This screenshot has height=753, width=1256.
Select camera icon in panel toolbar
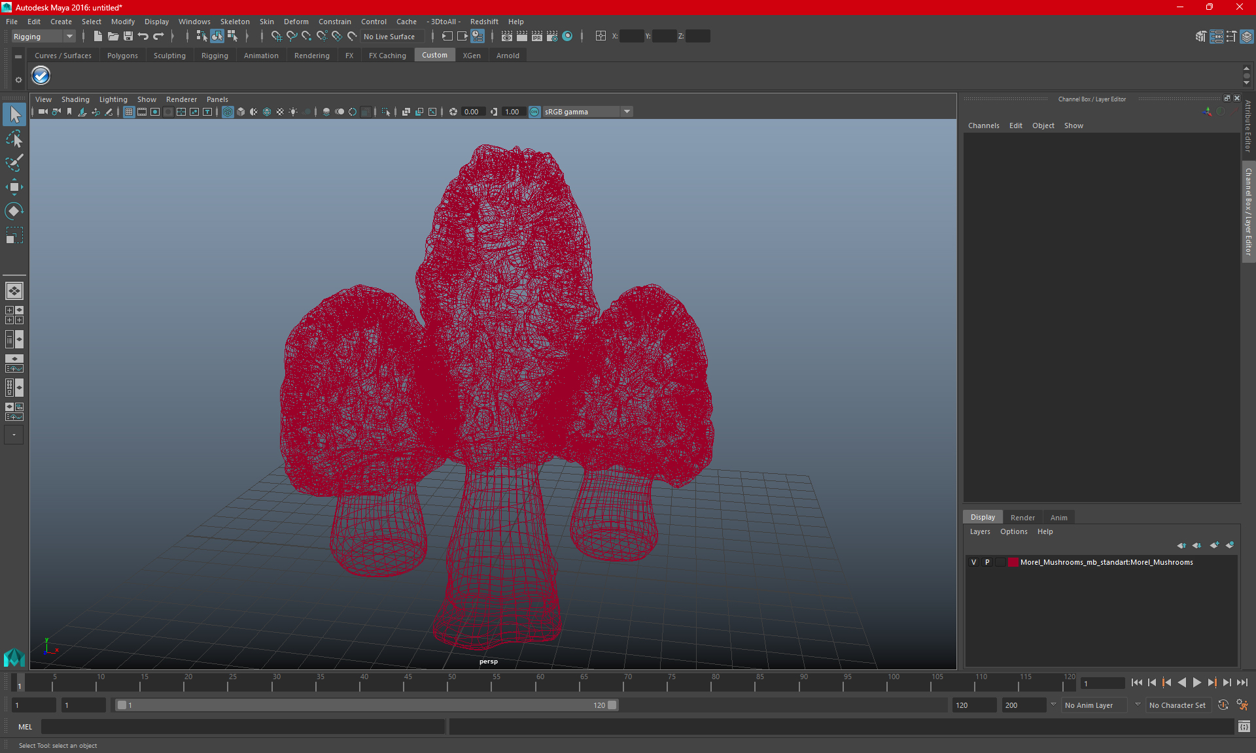tap(43, 112)
